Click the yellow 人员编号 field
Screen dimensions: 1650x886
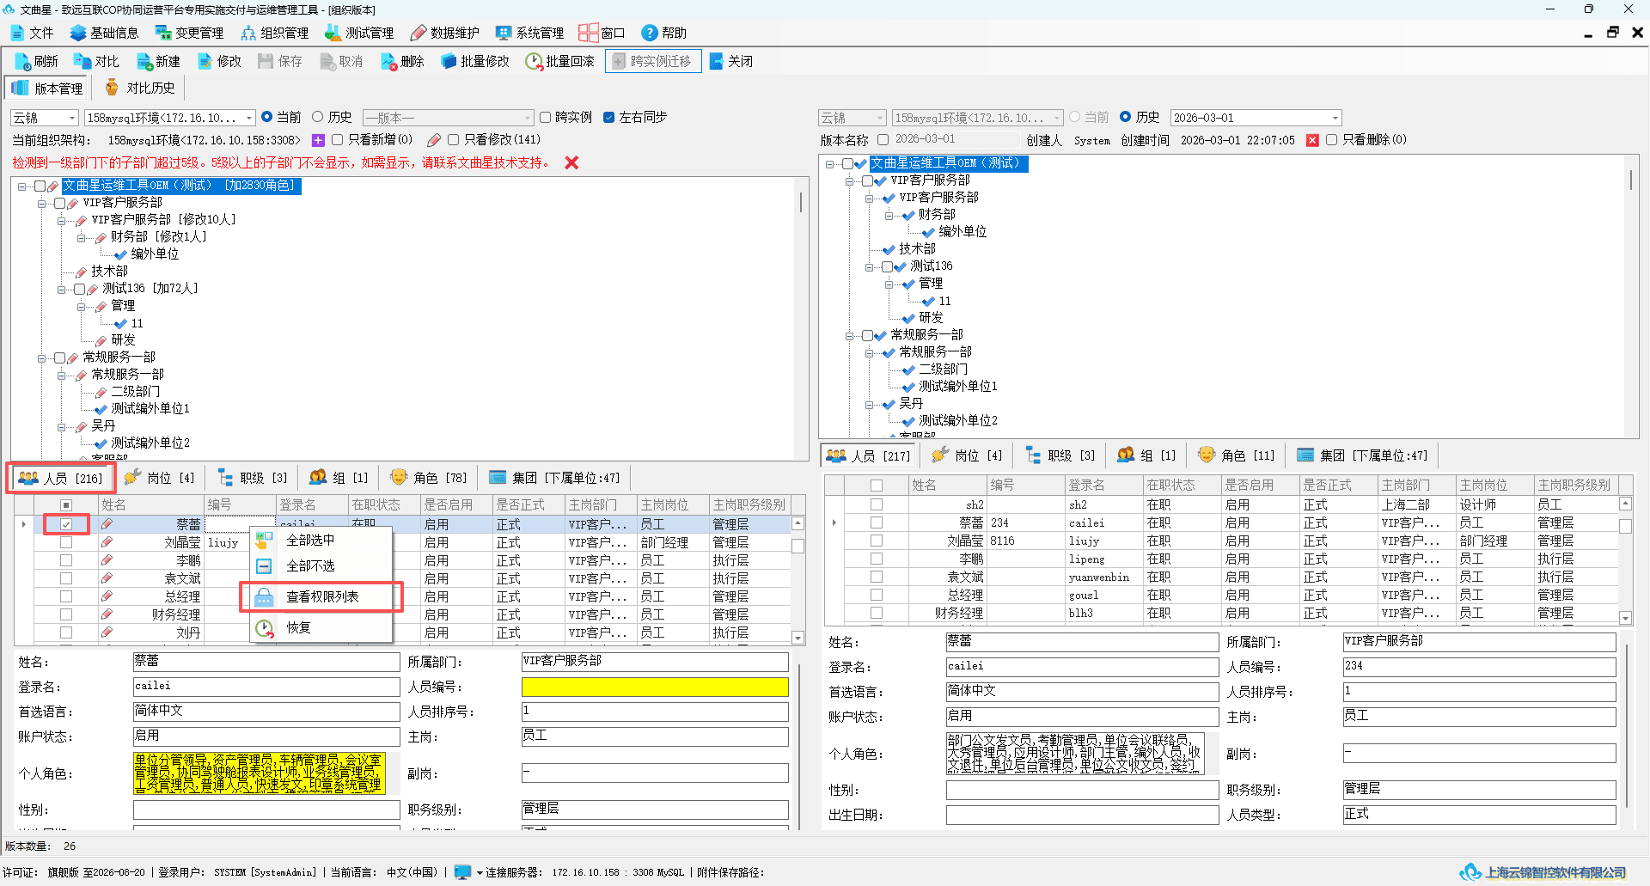click(655, 687)
